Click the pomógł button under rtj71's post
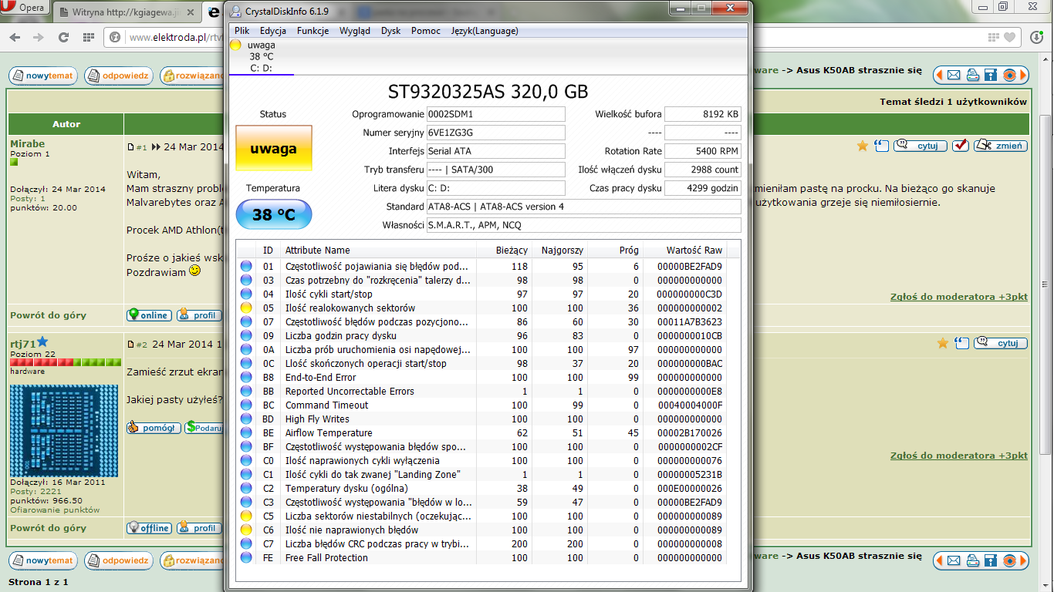The width and height of the screenshot is (1054, 592). click(x=154, y=428)
